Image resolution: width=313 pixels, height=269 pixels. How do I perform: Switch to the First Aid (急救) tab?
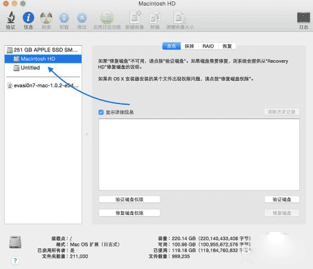pyautogui.click(x=172, y=46)
